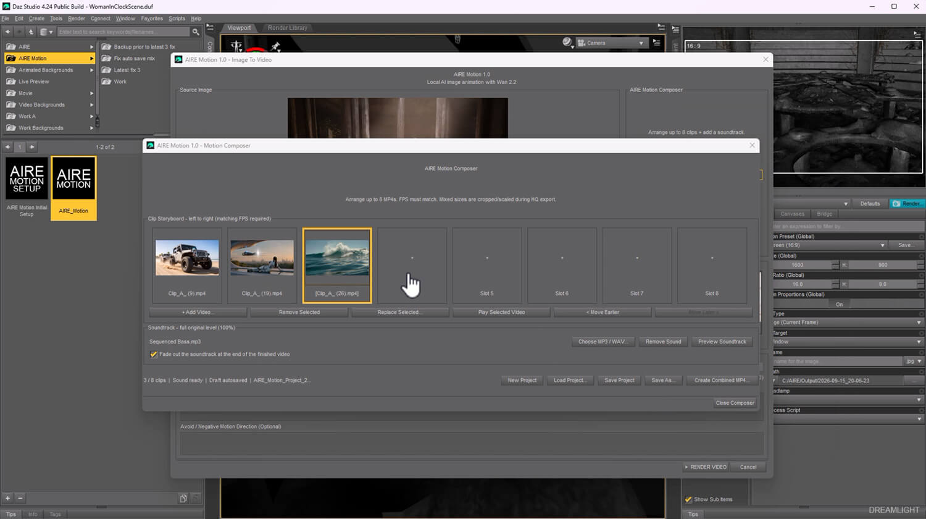926x519 pixels.
Task: Click the pin tool icon in viewport
Action: click(276, 46)
